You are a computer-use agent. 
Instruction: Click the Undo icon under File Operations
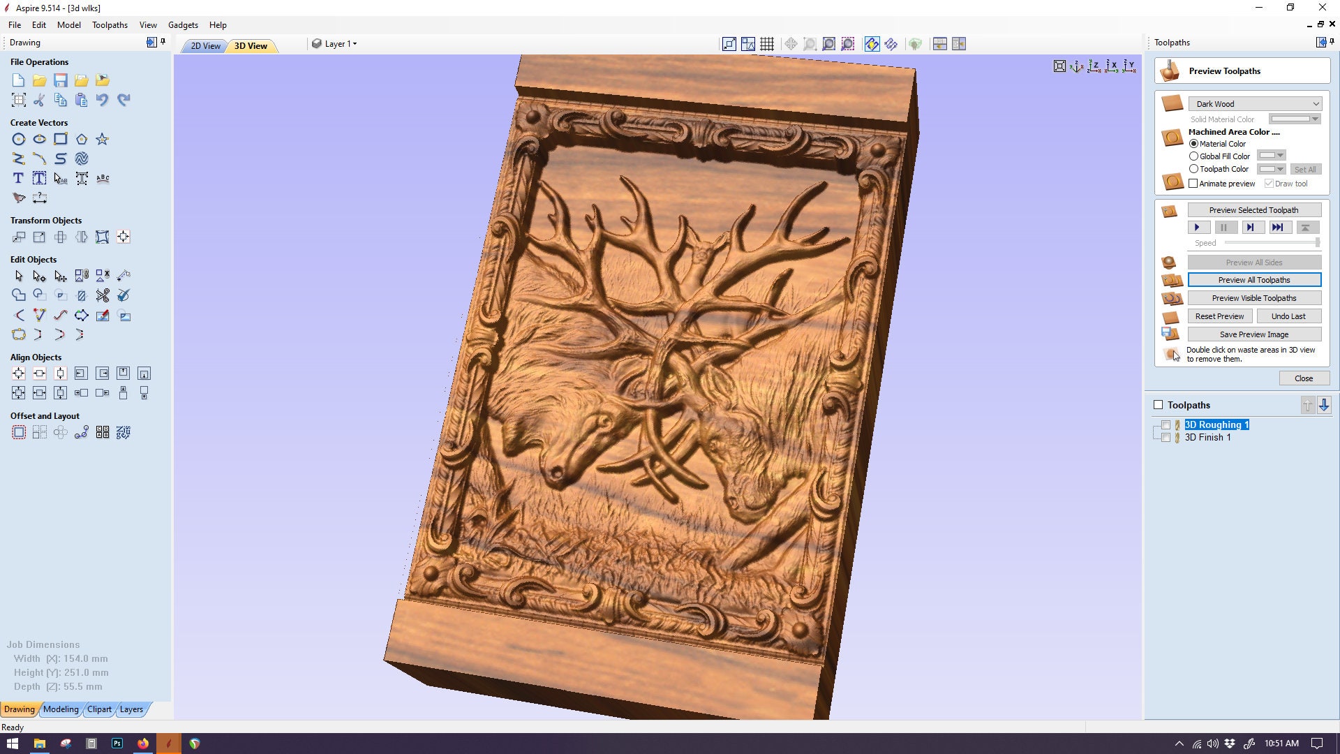[103, 100]
